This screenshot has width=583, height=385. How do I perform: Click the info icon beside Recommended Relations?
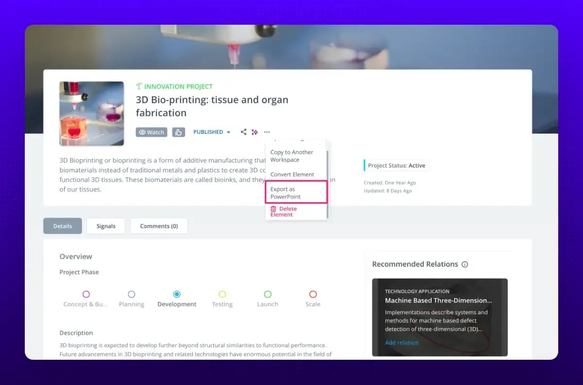464,264
